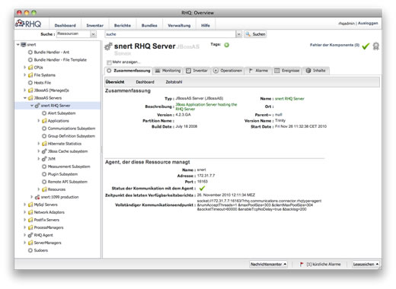Click the snert RHQ Server gear icon in tree
396x289 pixels.
(x=37, y=106)
